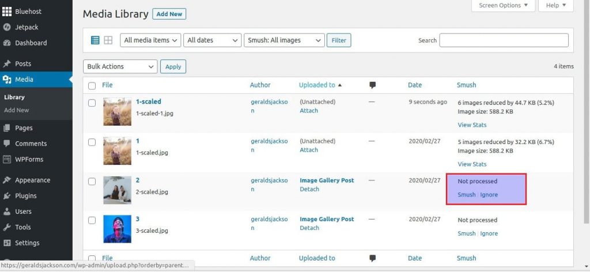Expand the Help panel
The image size is (590, 272).
pyautogui.click(x=556, y=5)
